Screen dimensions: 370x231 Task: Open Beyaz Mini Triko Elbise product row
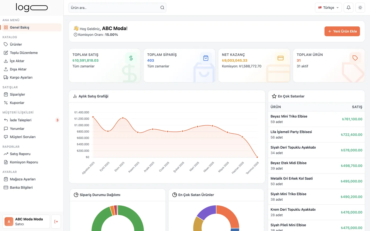click(x=316, y=119)
